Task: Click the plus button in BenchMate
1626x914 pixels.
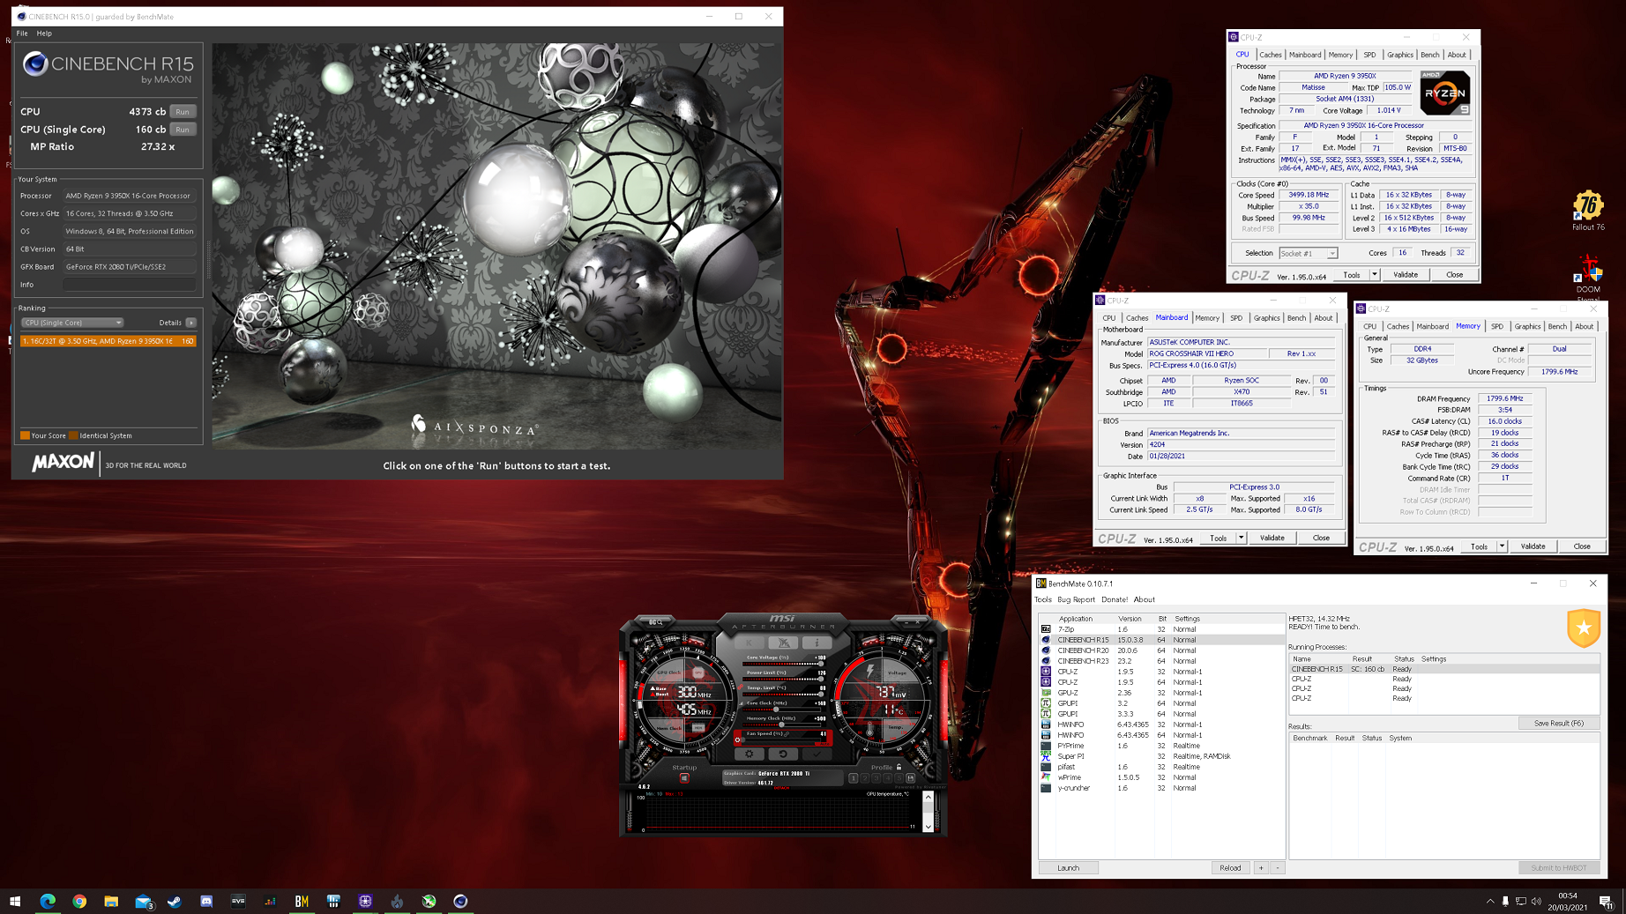Action: pyautogui.click(x=1261, y=868)
